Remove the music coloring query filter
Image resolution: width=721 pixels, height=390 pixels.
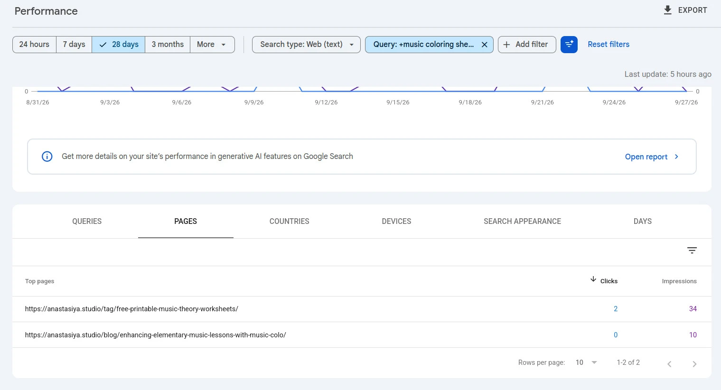pyautogui.click(x=484, y=45)
